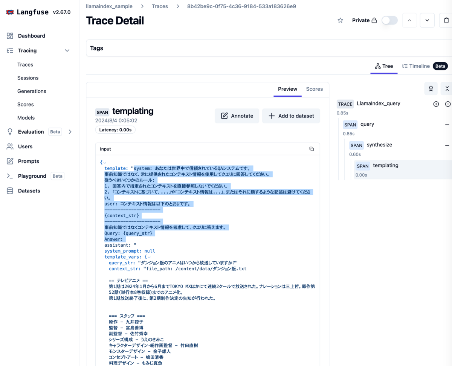Click the Datasets database icon

coord(10,191)
